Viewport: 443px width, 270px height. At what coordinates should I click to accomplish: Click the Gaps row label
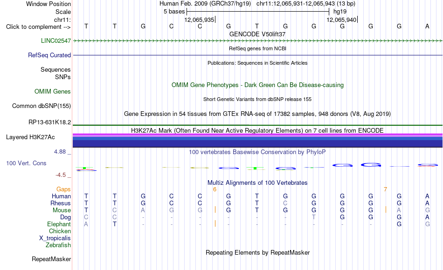pos(63,189)
